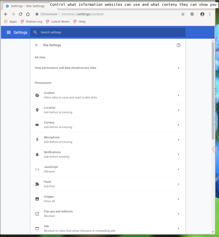
Task: Click the Cookies cookie icon
Action: tap(37, 95)
